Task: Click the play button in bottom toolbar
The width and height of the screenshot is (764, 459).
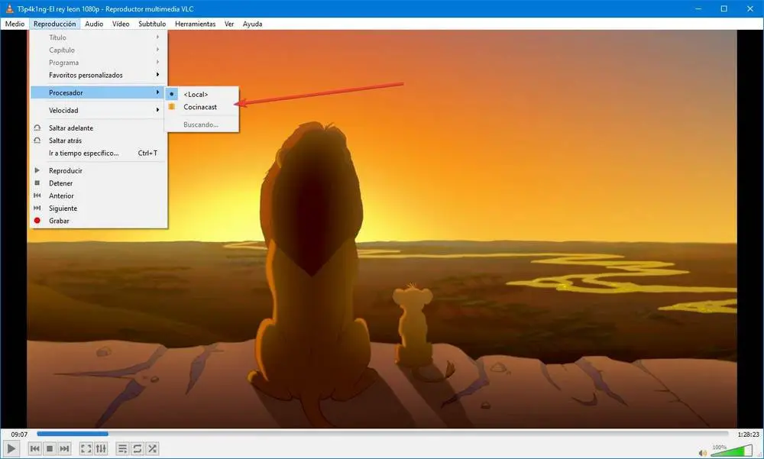Action: click(11, 448)
